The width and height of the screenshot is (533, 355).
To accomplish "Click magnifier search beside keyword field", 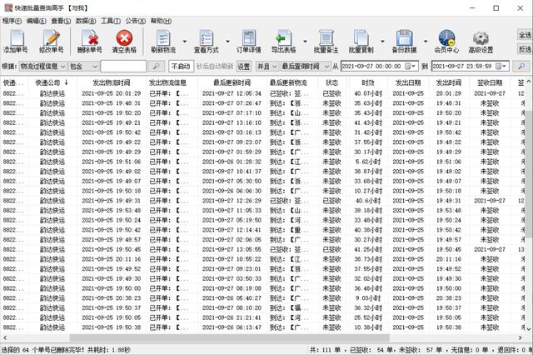I will pyautogui.click(x=157, y=66).
